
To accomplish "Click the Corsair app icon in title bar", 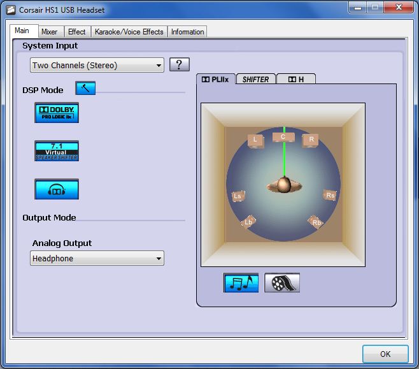I will (x=11, y=10).
